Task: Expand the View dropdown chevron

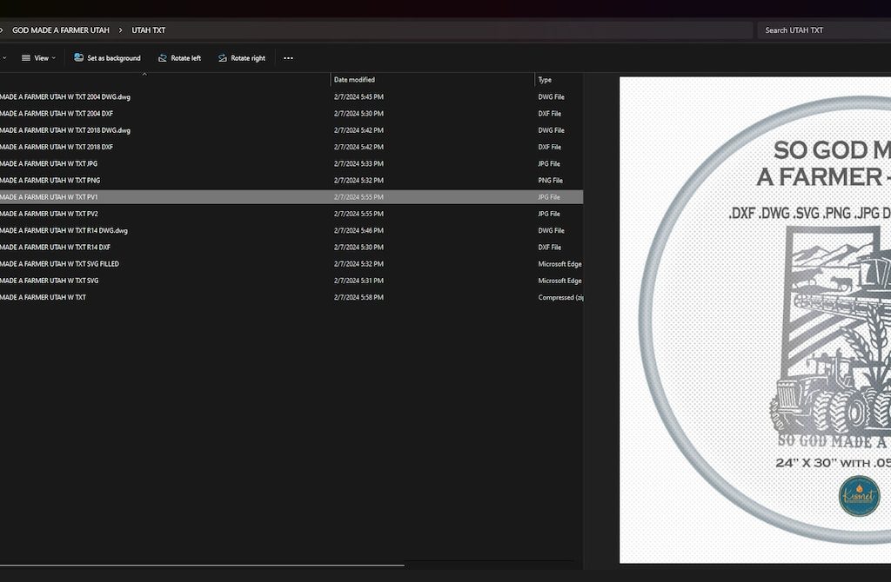Action: click(x=54, y=58)
